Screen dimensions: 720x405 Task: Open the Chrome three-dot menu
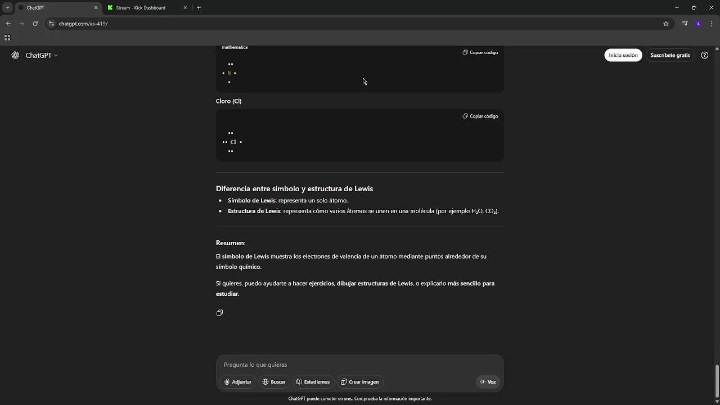tap(712, 24)
